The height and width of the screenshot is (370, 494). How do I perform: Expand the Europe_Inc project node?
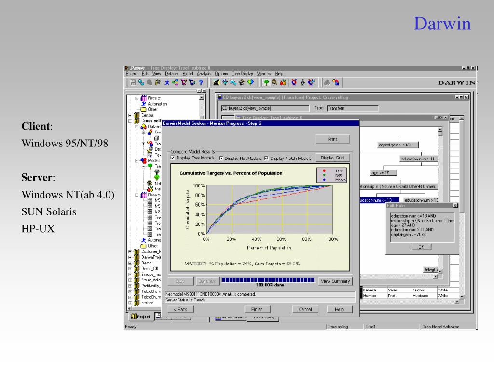(x=130, y=274)
